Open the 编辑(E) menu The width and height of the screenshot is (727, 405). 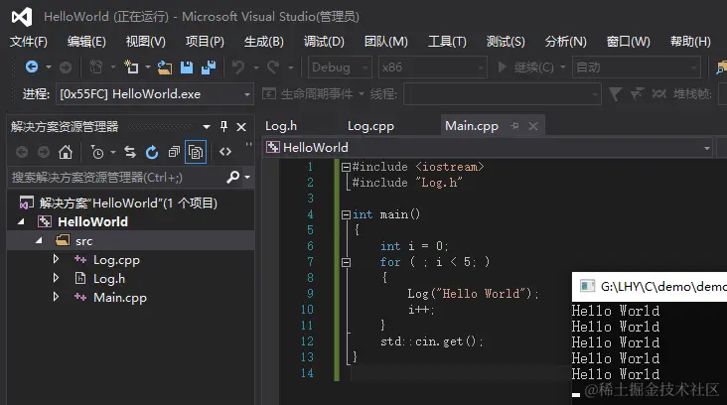click(86, 42)
